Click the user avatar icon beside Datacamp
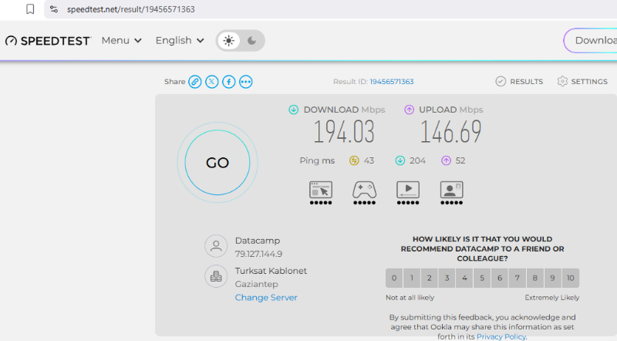The width and height of the screenshot is (617, 341). pos(216,246)
